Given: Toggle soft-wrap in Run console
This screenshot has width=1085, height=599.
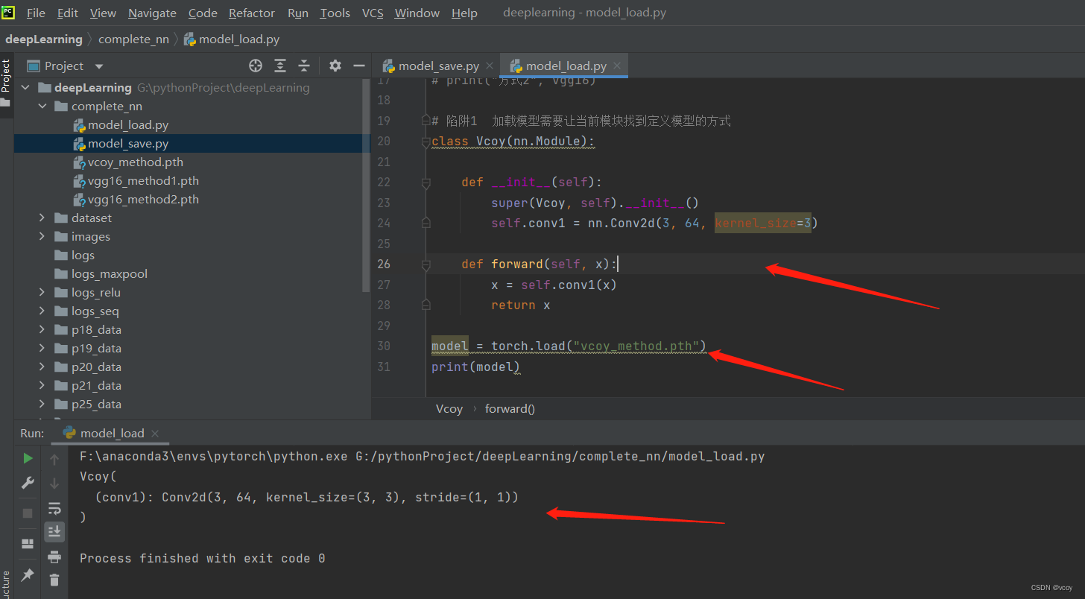Looking at the screenshot, I should pos(54,509).
